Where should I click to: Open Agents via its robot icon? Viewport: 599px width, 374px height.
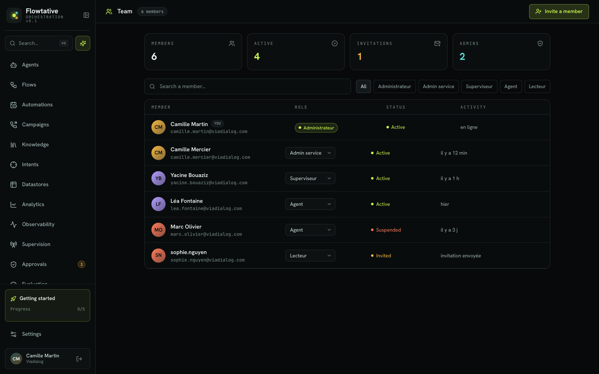(14, 65)
